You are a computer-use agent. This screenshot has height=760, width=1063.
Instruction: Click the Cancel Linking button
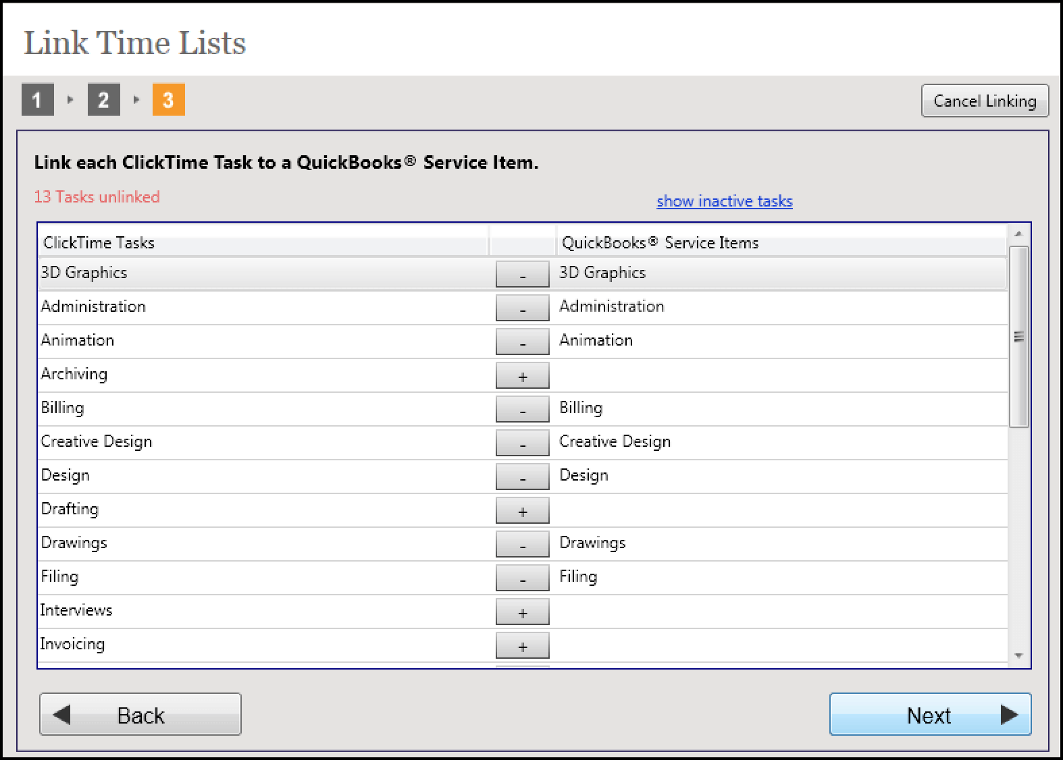pos(985,101)
